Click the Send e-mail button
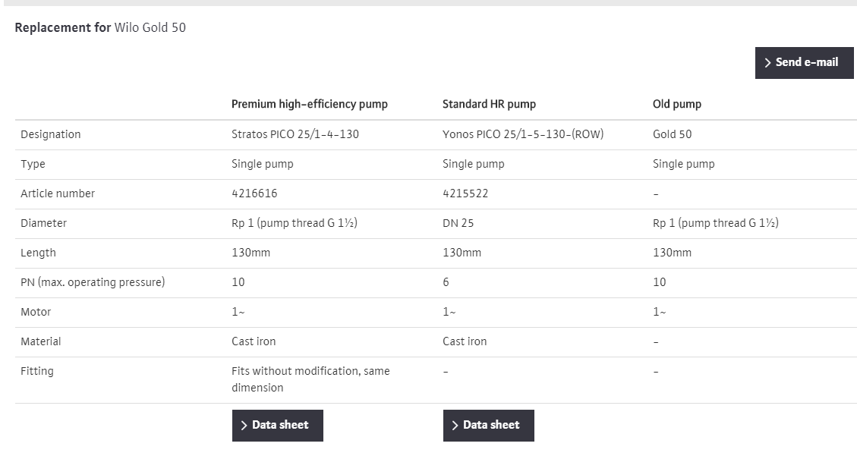The height and width of the screenshot is (456, 857). click(804, 63)
